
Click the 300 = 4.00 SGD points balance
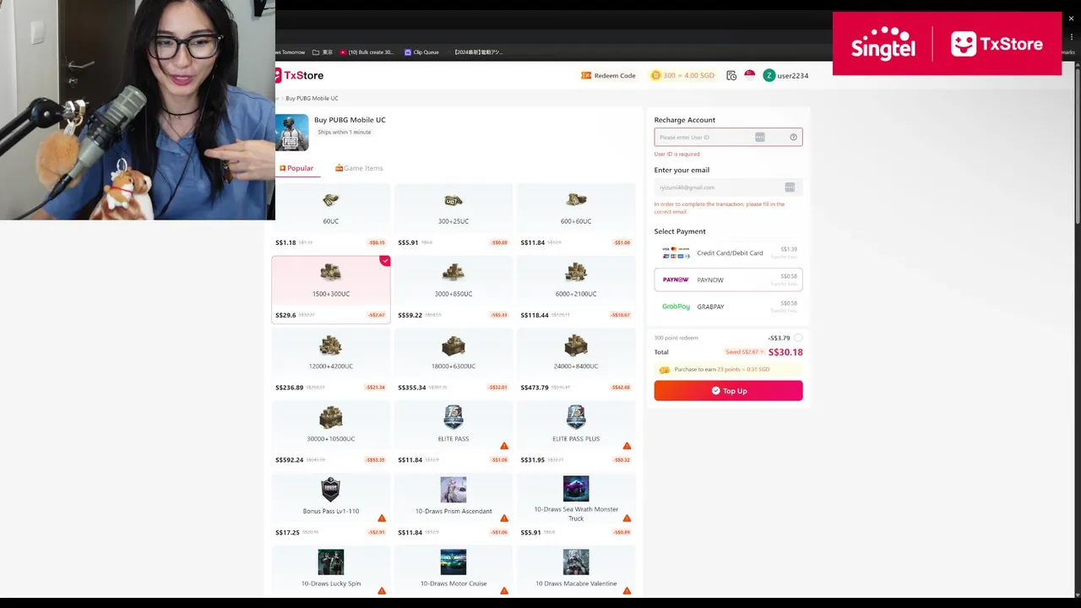(682, 75)
